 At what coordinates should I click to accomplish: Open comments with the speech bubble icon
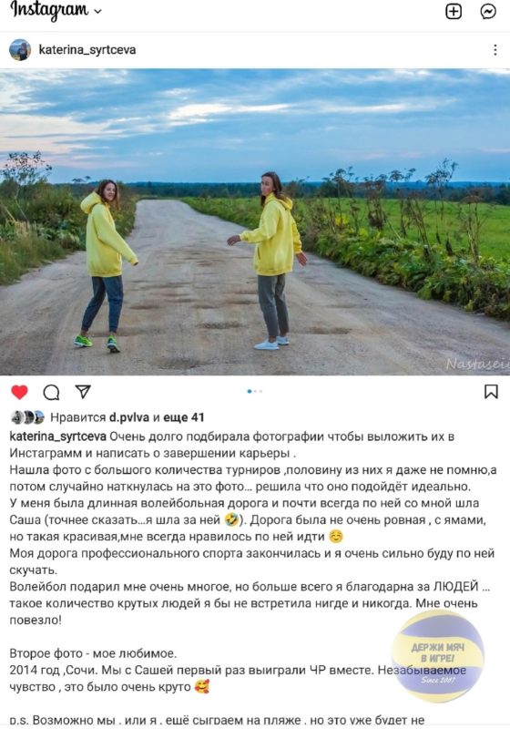[51, 392]
